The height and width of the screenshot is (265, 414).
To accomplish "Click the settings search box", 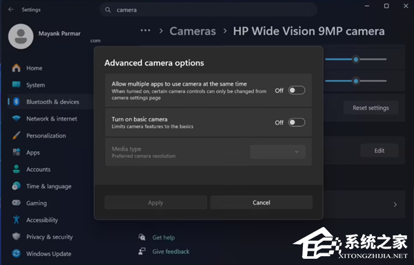I will tap(208, 10).
